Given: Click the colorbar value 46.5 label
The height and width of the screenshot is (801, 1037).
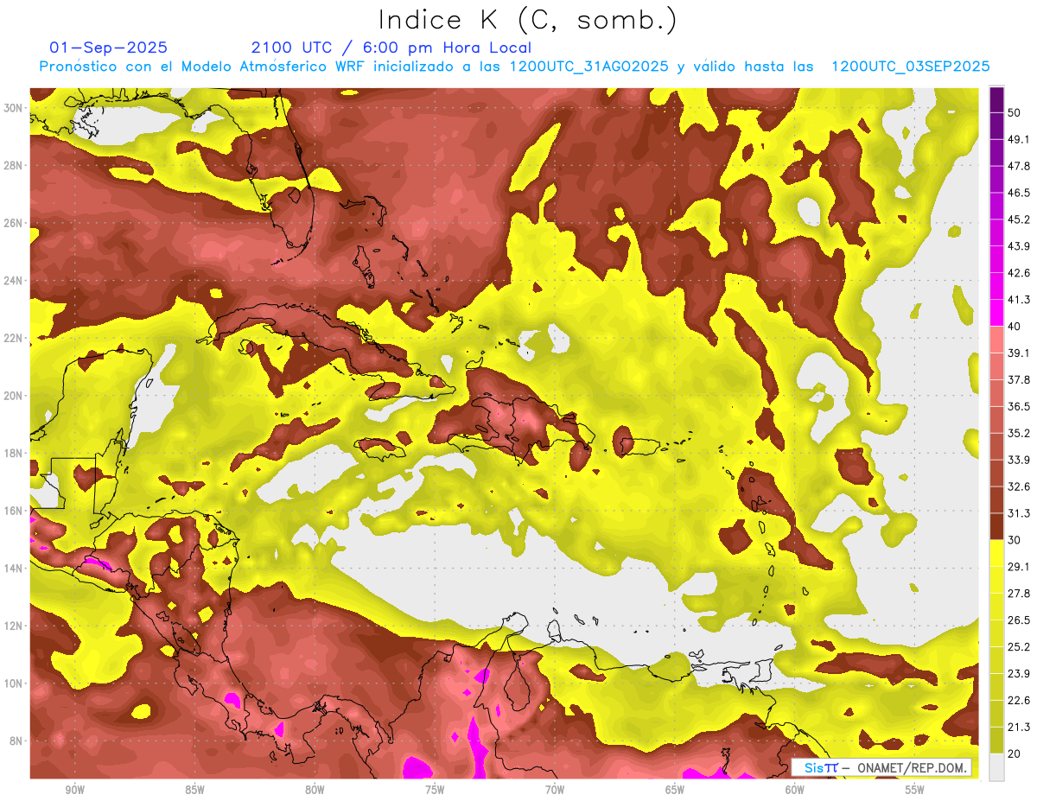Looking at the screenshot, I should 1019,193.
